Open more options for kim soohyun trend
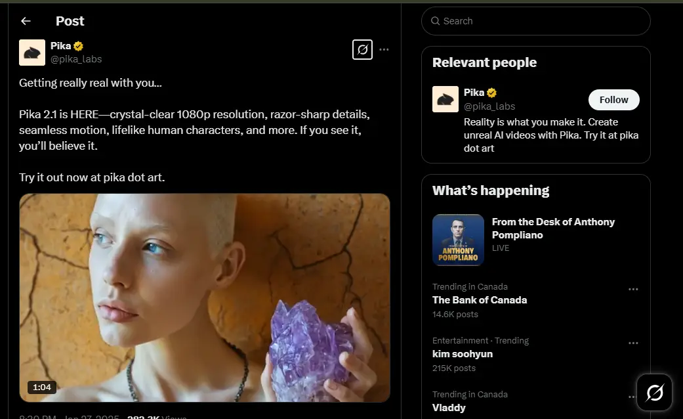The image size is (683, 419). coord(633,343)
